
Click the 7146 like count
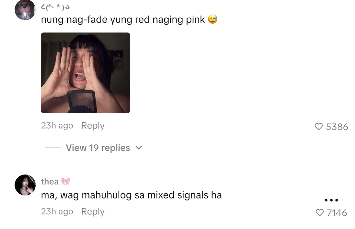pos(337,213)
